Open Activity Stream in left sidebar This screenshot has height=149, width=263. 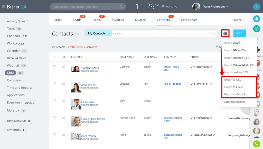[x=18, y=21]
